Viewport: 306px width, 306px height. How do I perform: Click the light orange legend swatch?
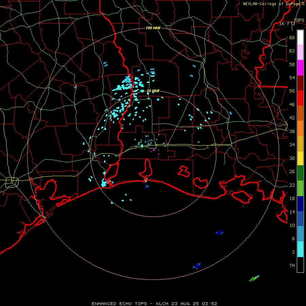click(x=300, y=129)
